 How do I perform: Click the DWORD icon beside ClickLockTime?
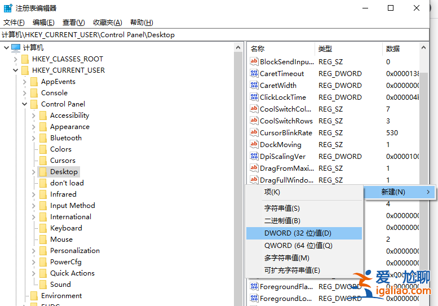254,97
